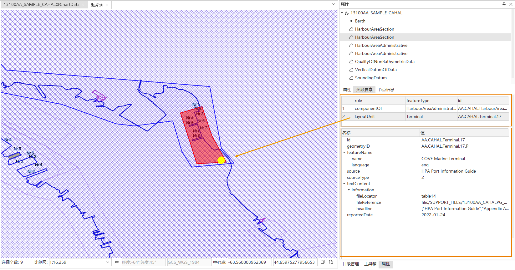
Task: Switch to the 起始页 tab
Action: point(97,5)
